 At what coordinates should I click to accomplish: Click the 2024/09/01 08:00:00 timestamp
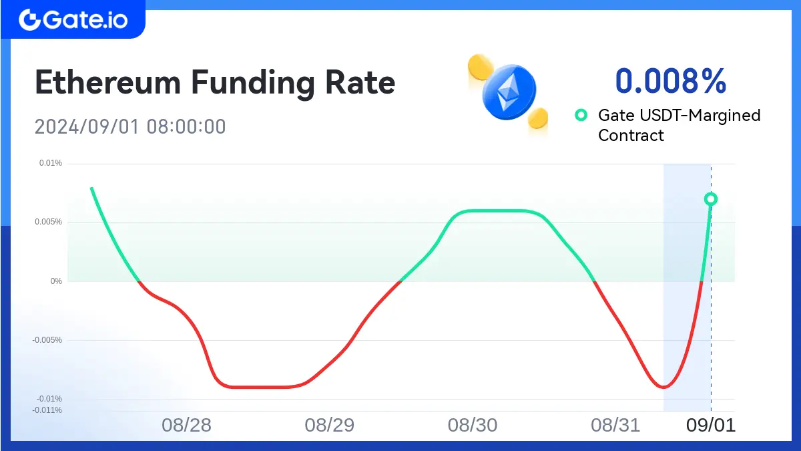130,126
